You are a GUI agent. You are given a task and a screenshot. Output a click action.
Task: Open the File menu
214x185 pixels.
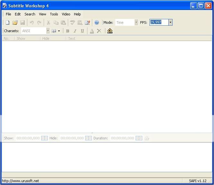pyautogui.click(x=8, y=14)
